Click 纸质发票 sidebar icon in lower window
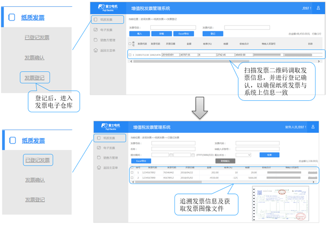This screenshot has width=328, height=225. tap(99, 138)
